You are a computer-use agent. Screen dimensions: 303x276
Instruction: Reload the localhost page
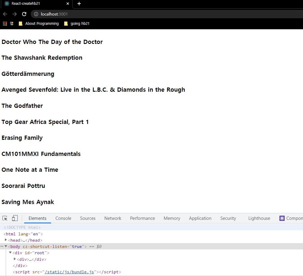[24, 14]
